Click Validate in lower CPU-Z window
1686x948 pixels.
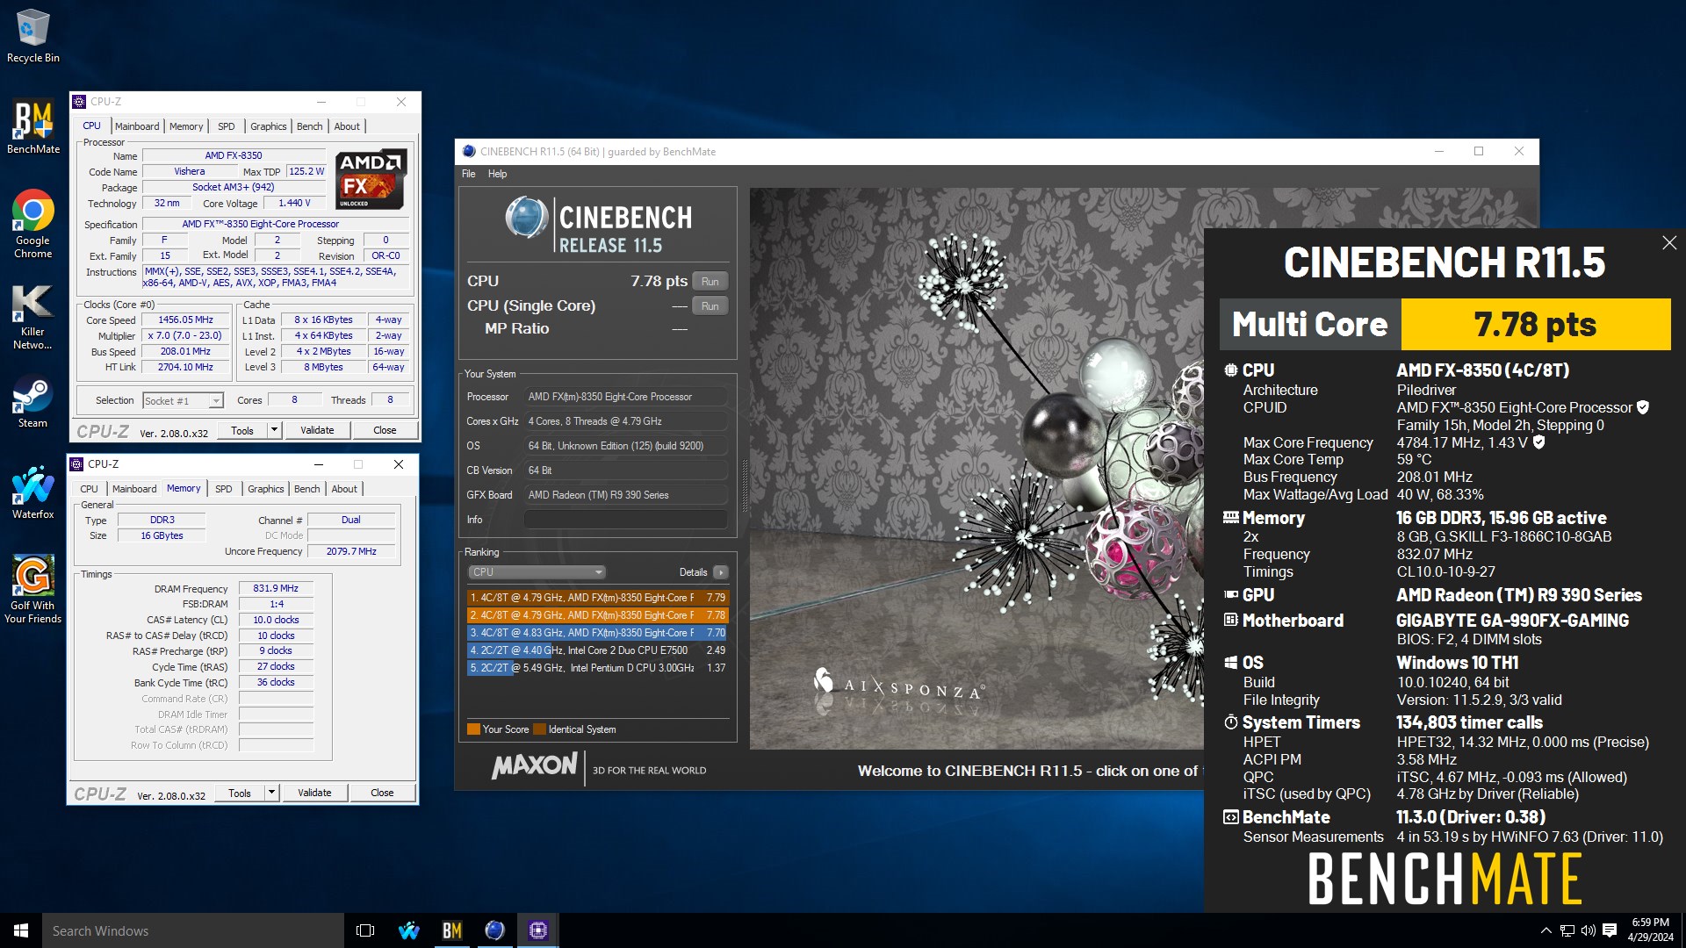[x=314, y=793]
